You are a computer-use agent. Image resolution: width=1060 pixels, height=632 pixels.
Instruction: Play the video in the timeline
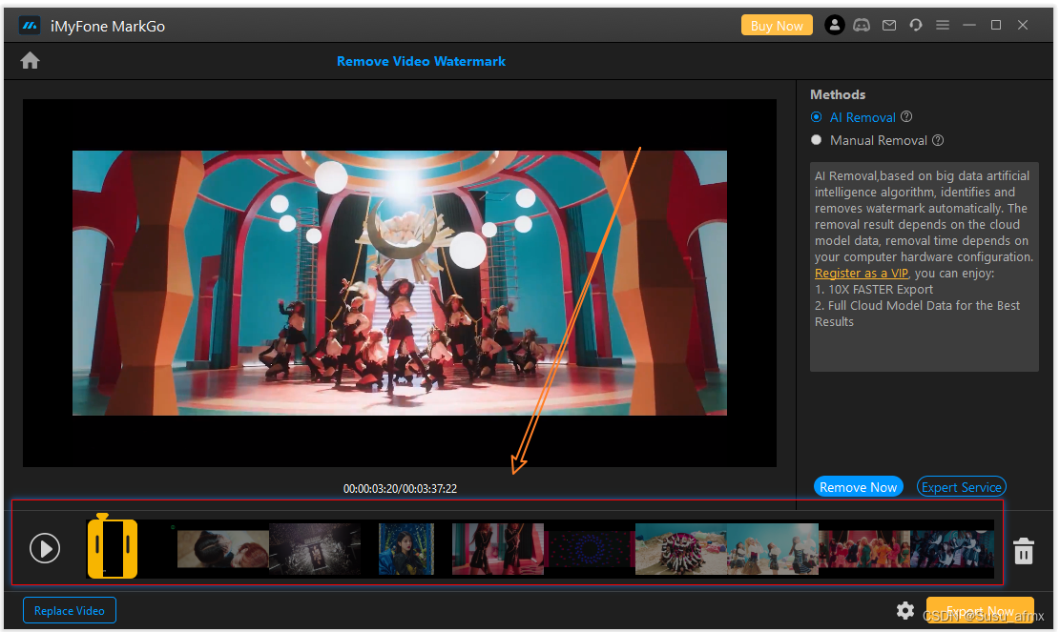pos(45,548)
